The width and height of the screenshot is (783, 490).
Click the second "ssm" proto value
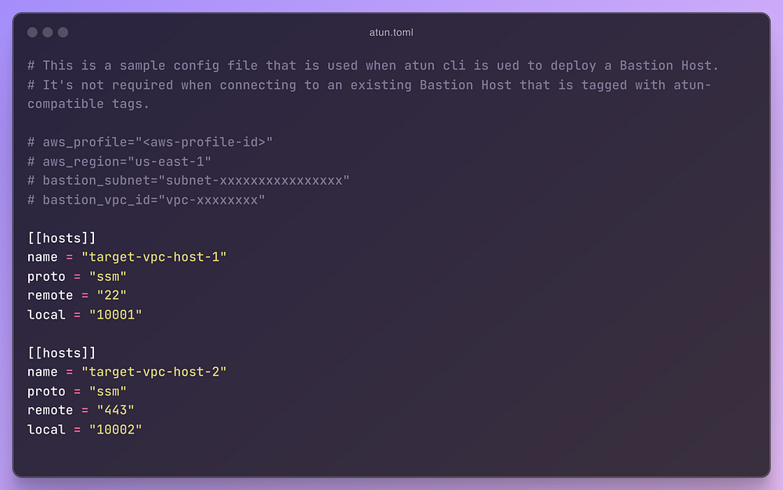click(x=108, y=391)
